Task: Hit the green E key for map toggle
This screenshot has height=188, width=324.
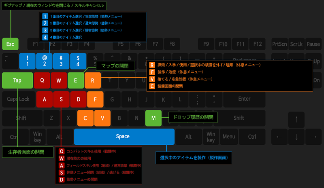Action: (x=76, y=80)
